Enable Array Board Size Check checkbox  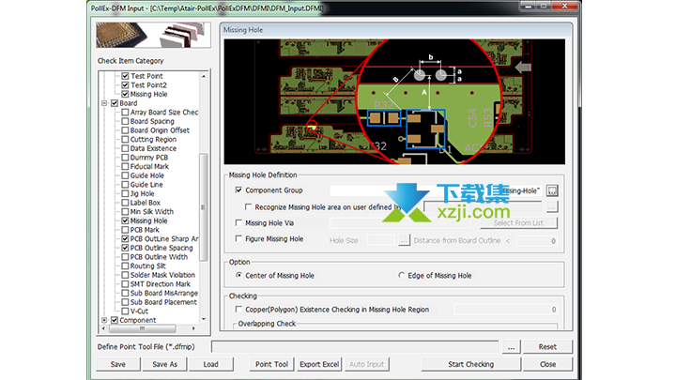coord(125,112)
